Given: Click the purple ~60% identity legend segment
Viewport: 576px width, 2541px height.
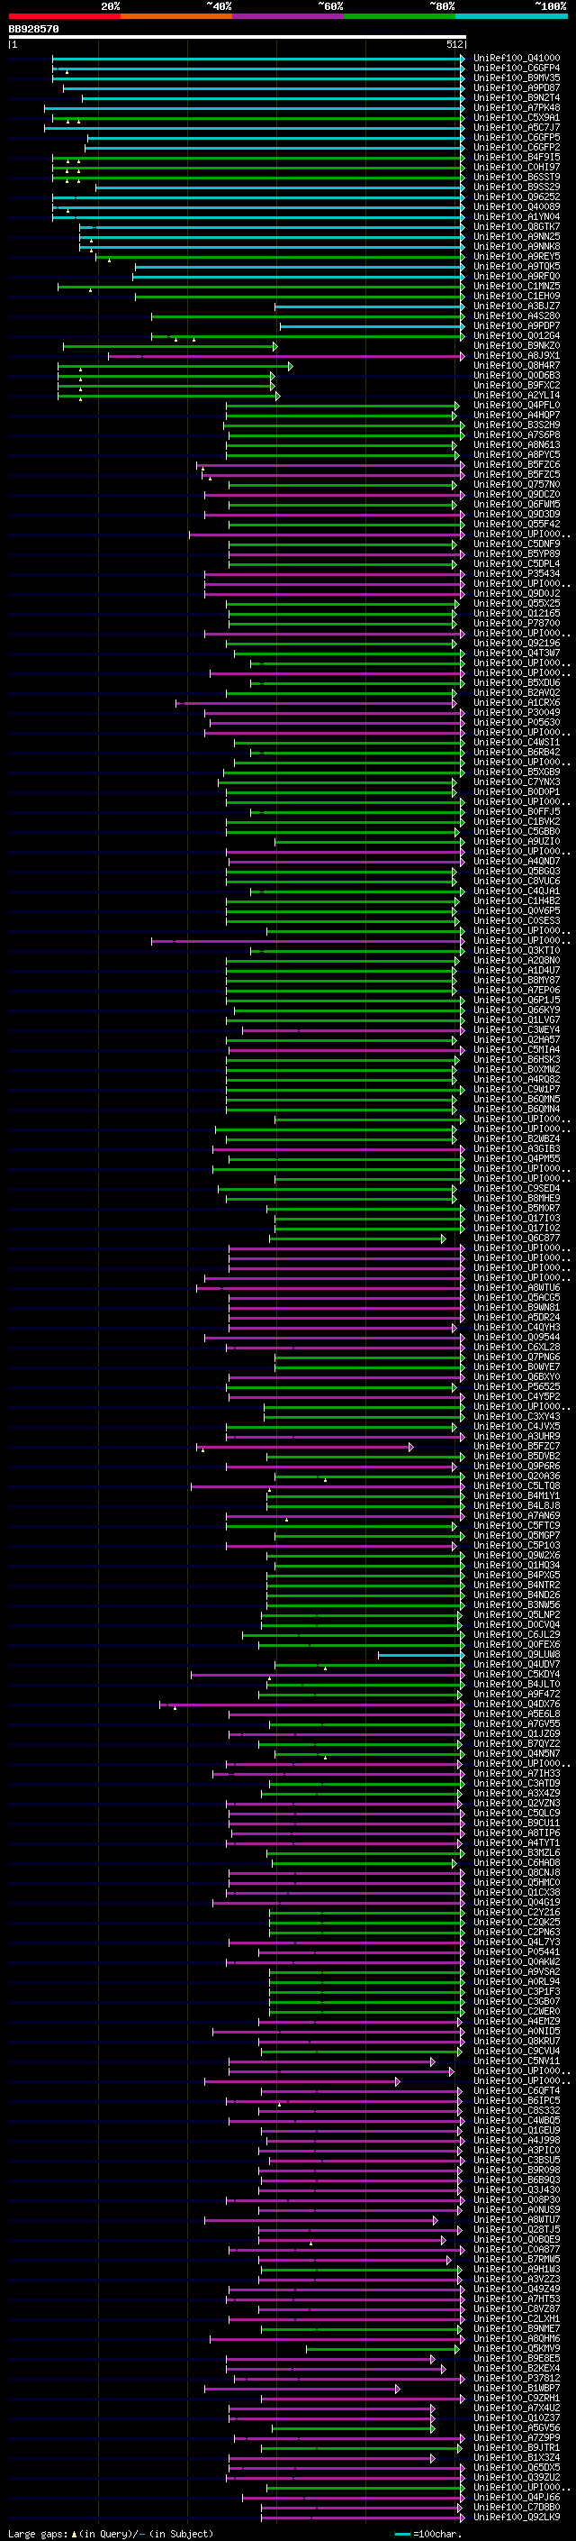Looking at the screenshot, I should pyautogui.click(x=289, y=16).
